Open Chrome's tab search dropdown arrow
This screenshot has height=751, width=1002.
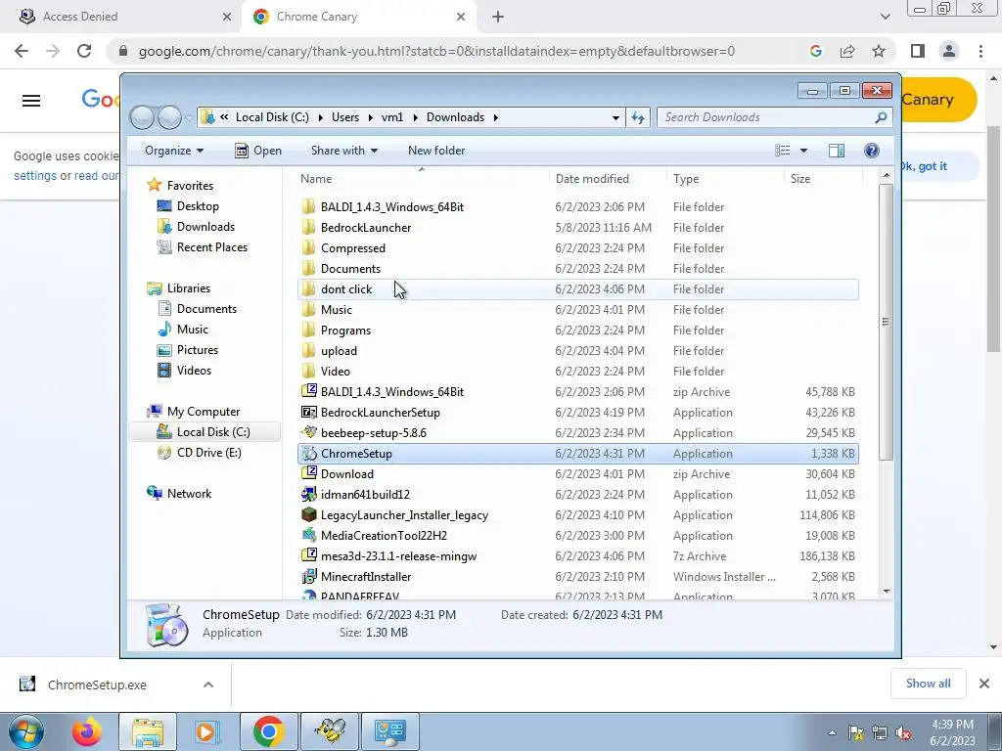point(885,17)
